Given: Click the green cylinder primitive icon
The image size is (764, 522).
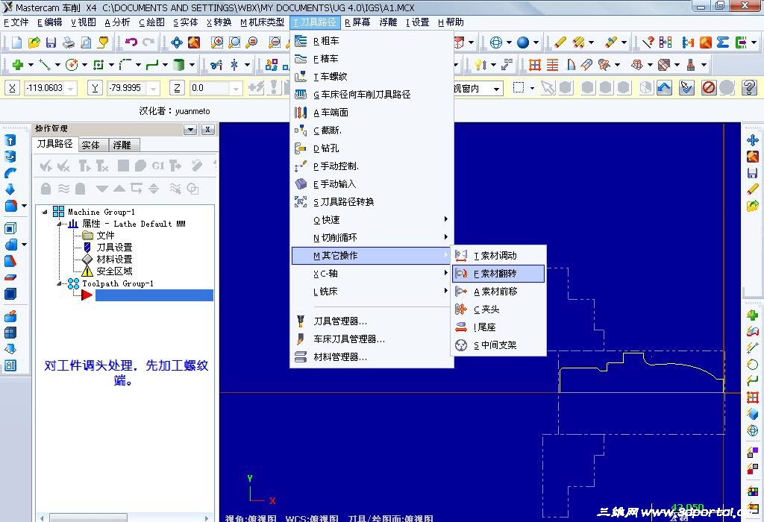Looking at the screenshot, I should click(179, 64).
